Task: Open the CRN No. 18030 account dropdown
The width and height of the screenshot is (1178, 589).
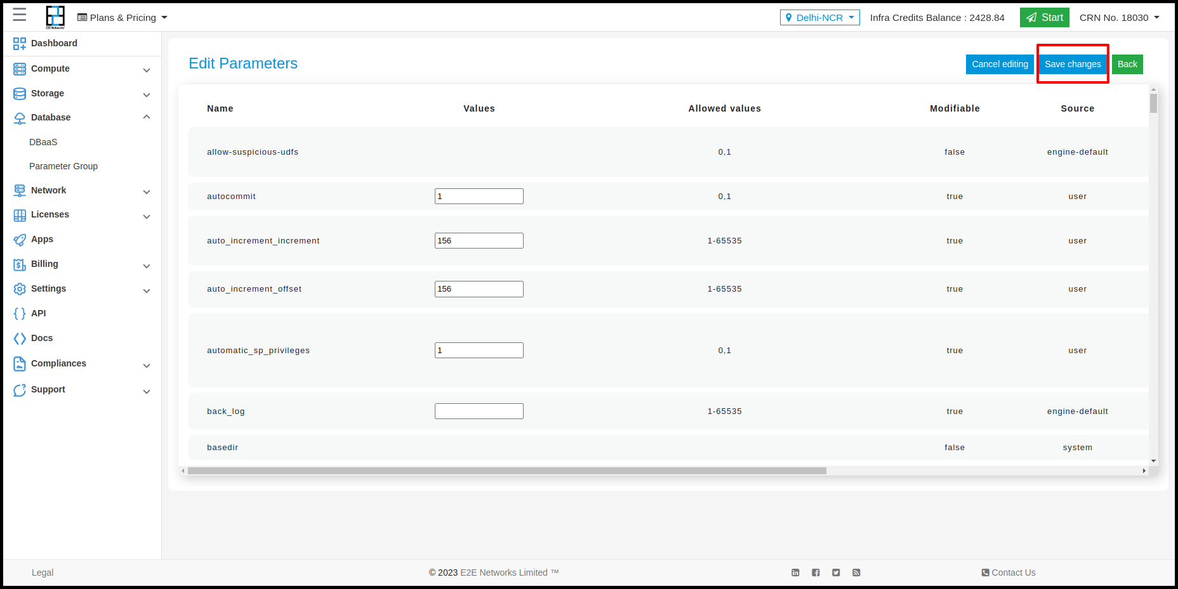Action: coord(1120,18)
